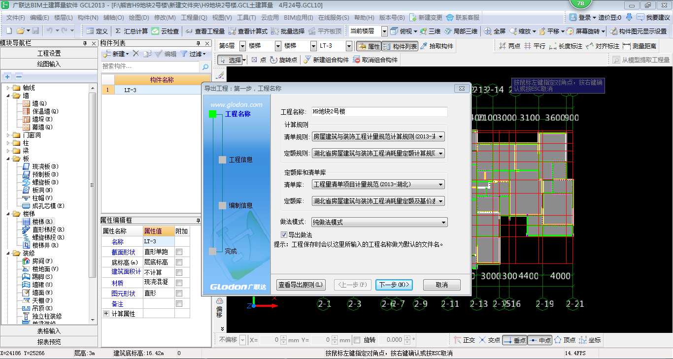Toggle 正交 orthogonal snap mode
This screenshot has height=359, width=673.
pos(464,340)
